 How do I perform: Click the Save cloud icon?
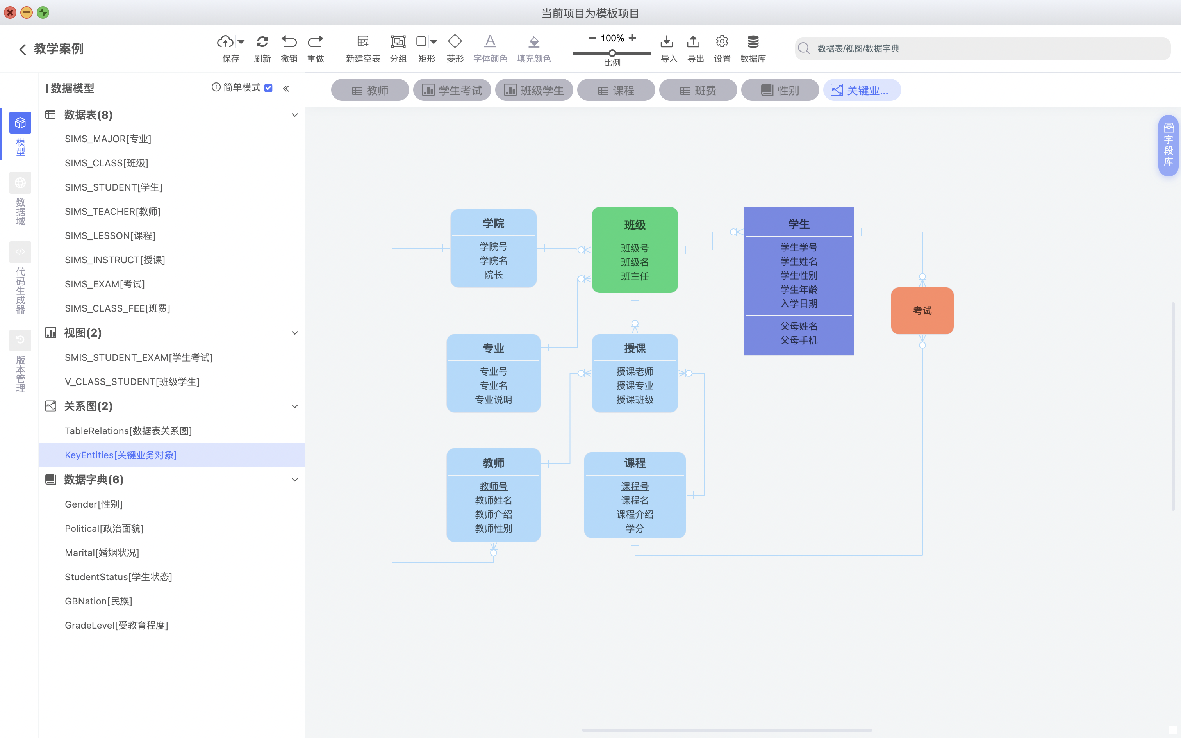[x=225, y=41]
